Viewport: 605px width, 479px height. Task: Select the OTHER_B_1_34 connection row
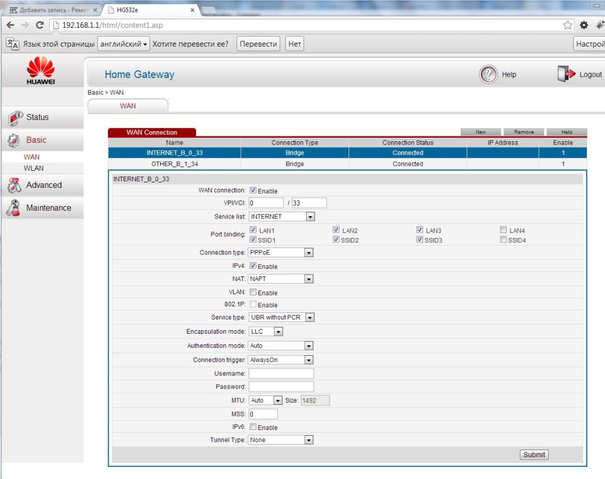tap(174, 164)
